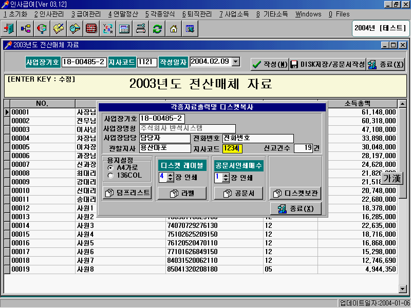
Task: Select the 136COL paper option
Action: tap(110, 176)
